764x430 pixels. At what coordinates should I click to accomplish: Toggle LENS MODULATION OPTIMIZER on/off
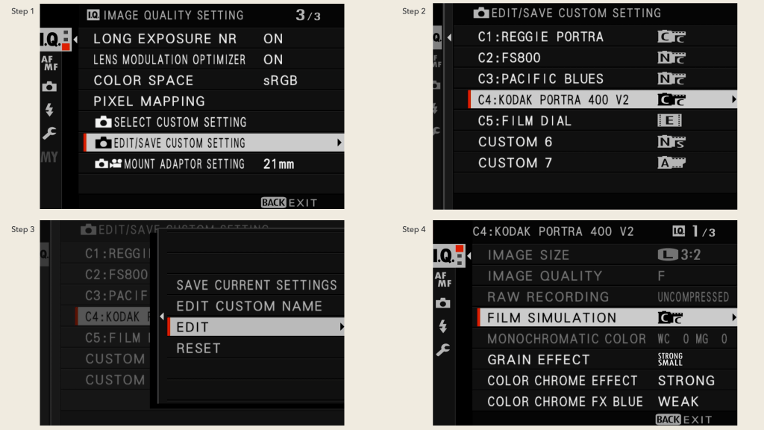(x=273, y=60)
